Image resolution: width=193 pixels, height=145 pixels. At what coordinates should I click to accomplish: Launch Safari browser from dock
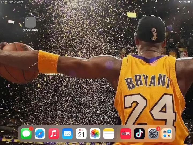pyautogui.click(x=40, y=133)
